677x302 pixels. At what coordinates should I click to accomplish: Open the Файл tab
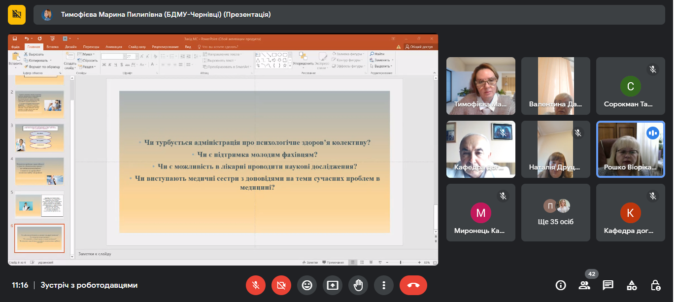15,47
